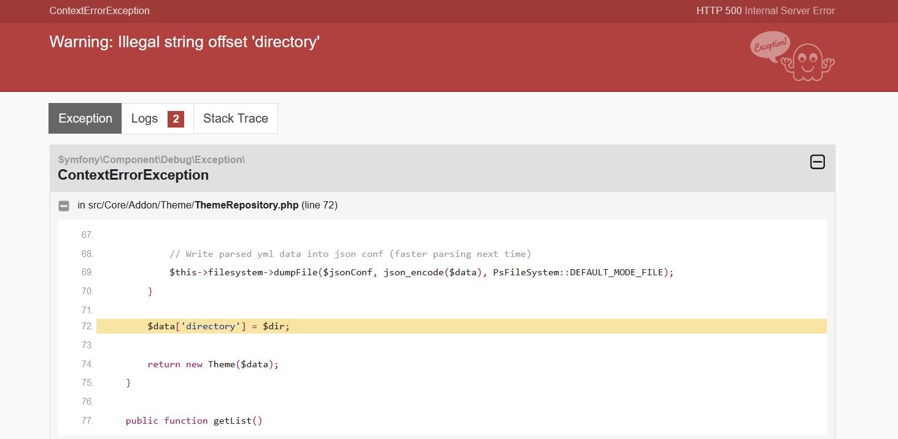The image size is (898, 439).
Task: Open the Stack Trace tab
Action: (x=236, y=118)
